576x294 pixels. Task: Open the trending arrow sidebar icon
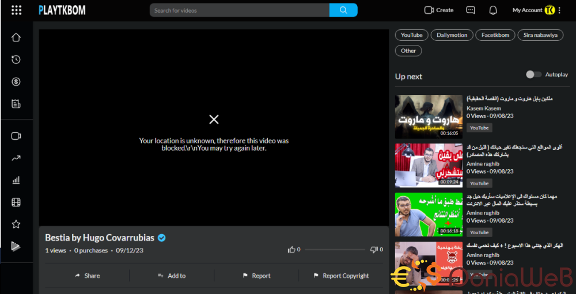16,158
